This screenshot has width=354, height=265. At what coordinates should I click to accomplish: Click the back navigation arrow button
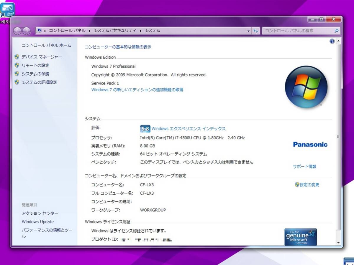point(17,31)
